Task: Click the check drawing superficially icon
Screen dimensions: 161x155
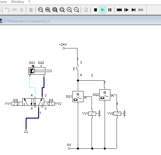Action: tap(86, 10)
